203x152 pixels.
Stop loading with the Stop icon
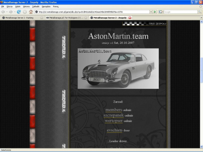(25, 12)
